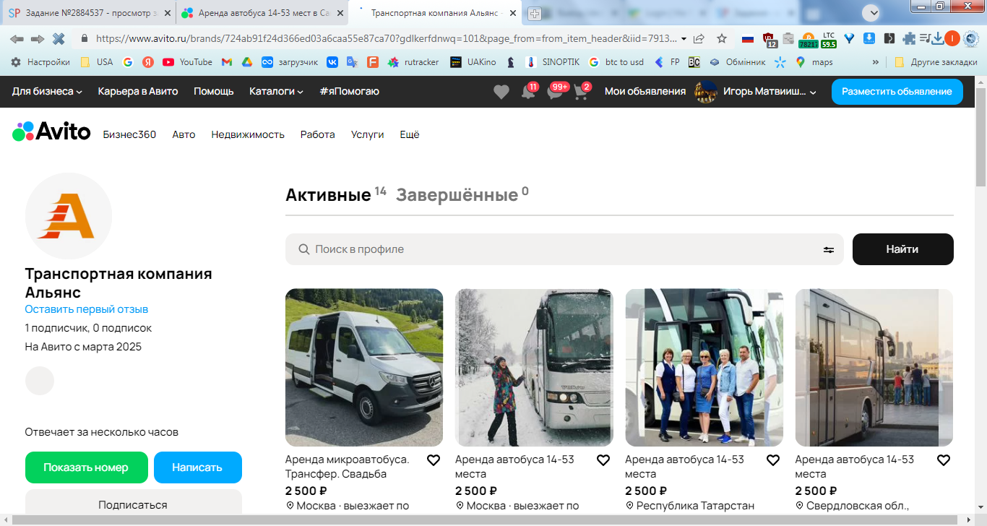Open the Avito favorites heart icon
Screen dimensions: 987x526
[x=501, y=92]
